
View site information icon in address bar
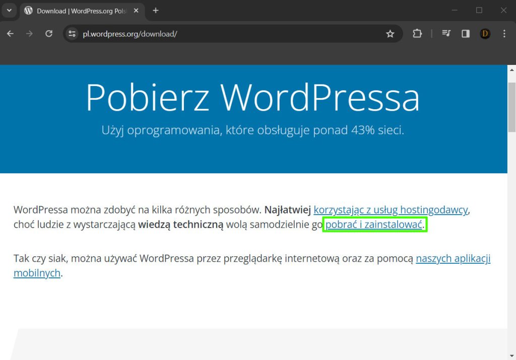[x=72, y=34]
